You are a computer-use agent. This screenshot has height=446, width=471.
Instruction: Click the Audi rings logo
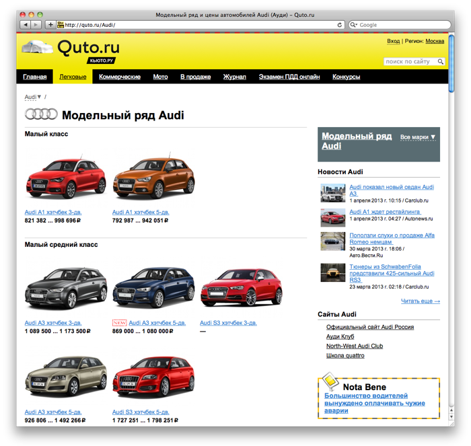click(41, 114)
